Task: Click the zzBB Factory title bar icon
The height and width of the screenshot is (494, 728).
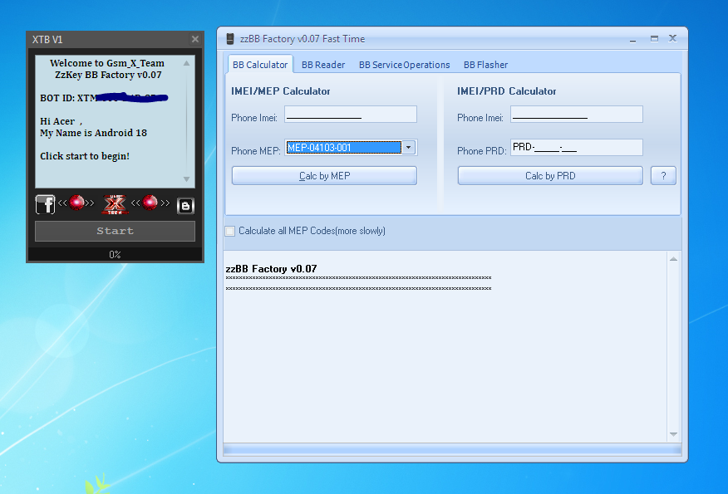Action: coord(229,37)
